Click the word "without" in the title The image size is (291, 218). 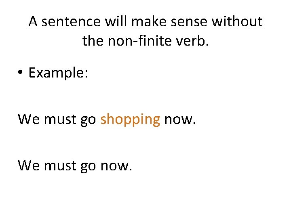237,21
